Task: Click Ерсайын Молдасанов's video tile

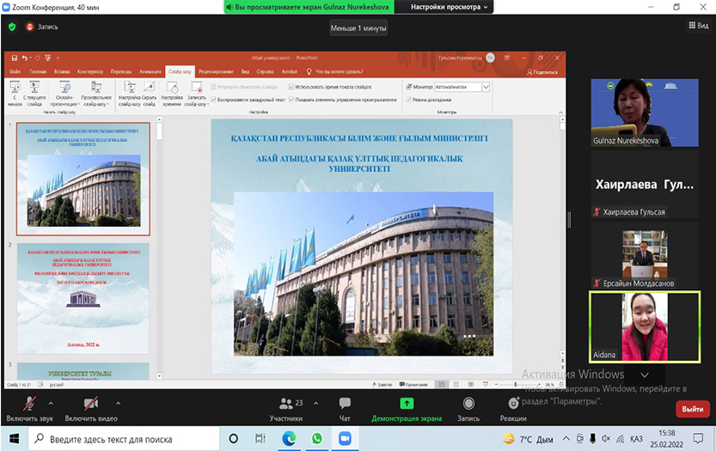Action: [x=645, y=258]
